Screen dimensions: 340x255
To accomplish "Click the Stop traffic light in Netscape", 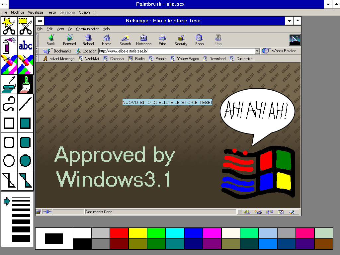I will (x=218, y=40).
